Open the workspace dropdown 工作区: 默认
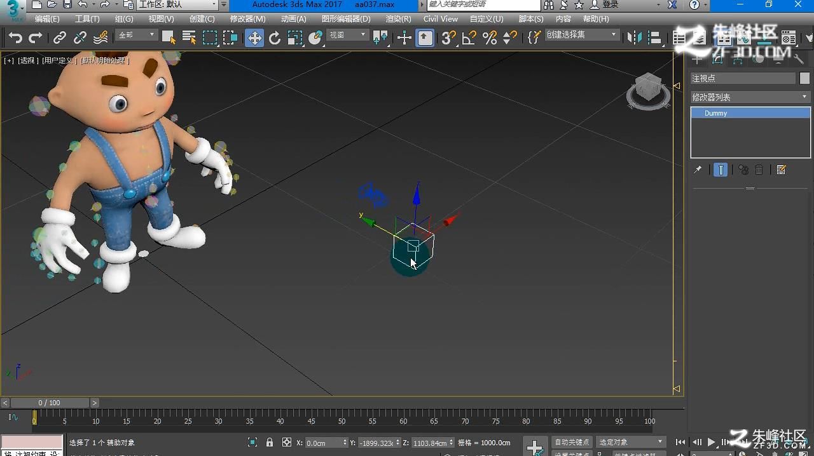 177,5
